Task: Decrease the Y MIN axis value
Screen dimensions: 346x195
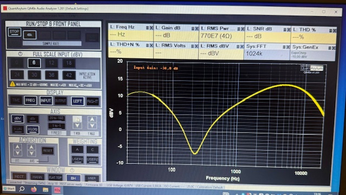Action: tap(77, 126)
